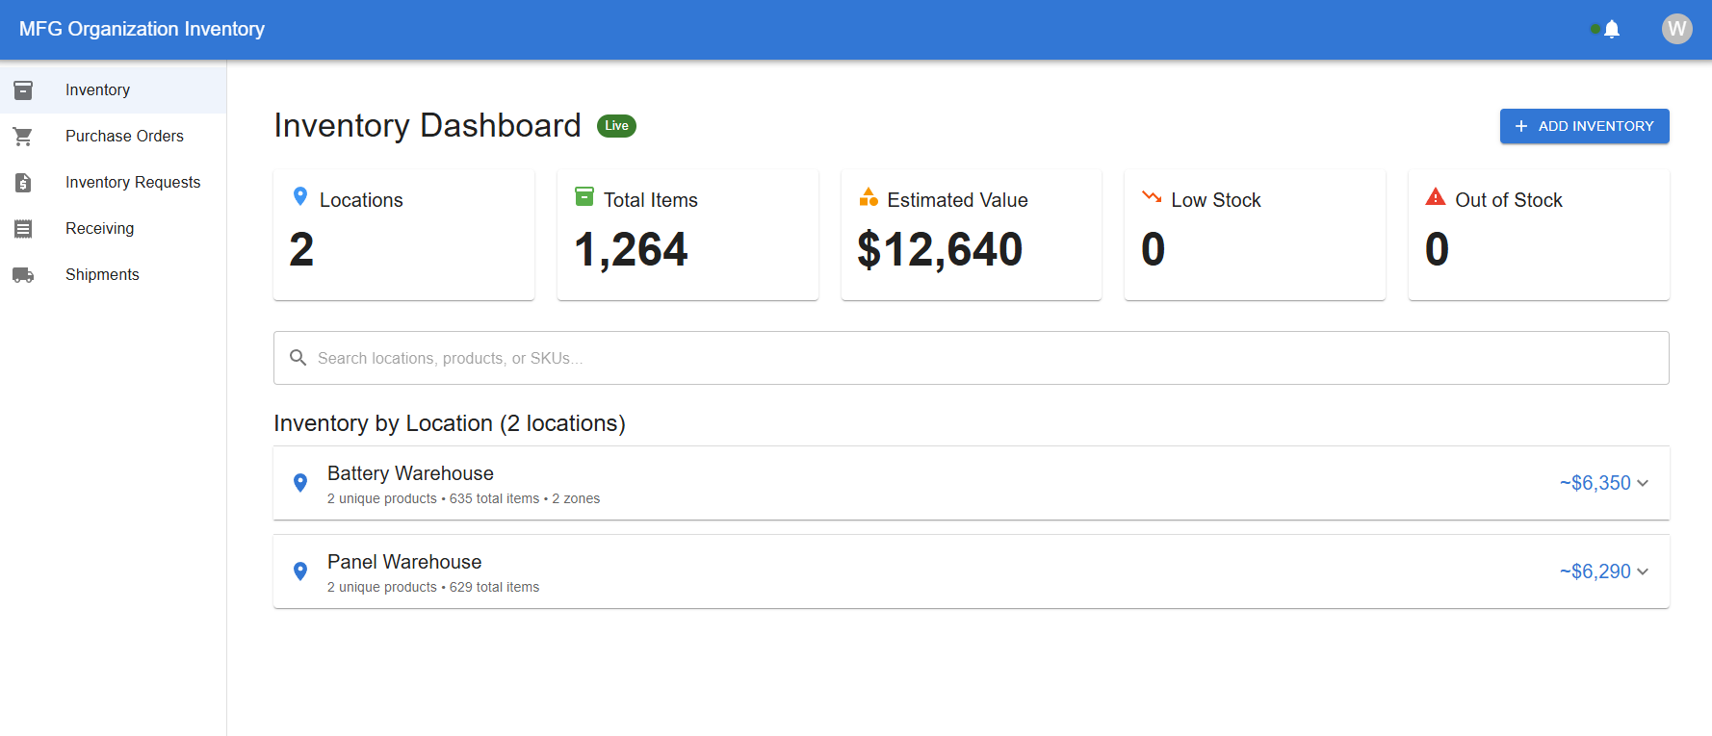Click the Shipments truck icon
Screen dimensions: 1712x736
(x=23, y=275)
